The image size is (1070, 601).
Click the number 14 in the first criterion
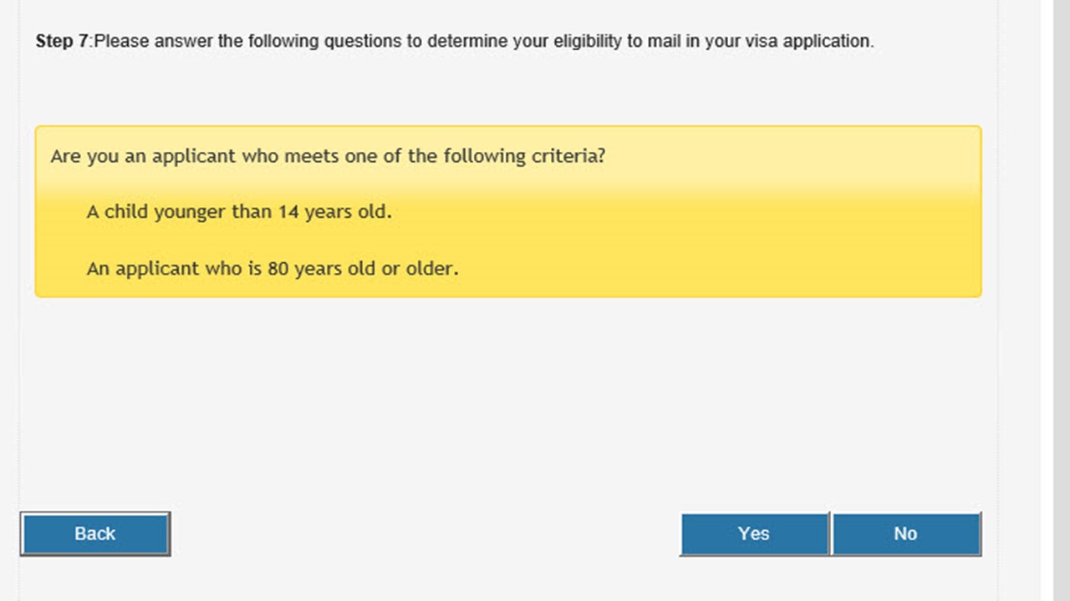[288, 212]
